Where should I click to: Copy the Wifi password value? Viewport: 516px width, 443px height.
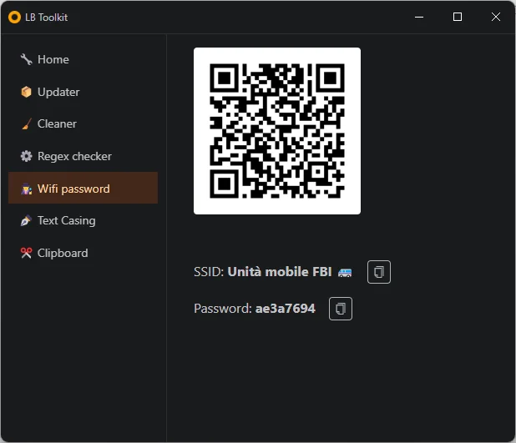pos(341,309)
